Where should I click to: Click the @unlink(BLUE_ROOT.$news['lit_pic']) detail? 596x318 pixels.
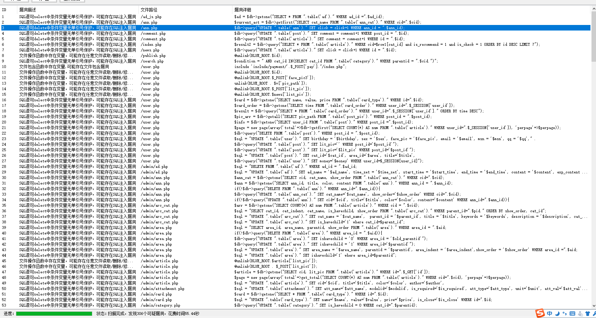click(273, 94)
